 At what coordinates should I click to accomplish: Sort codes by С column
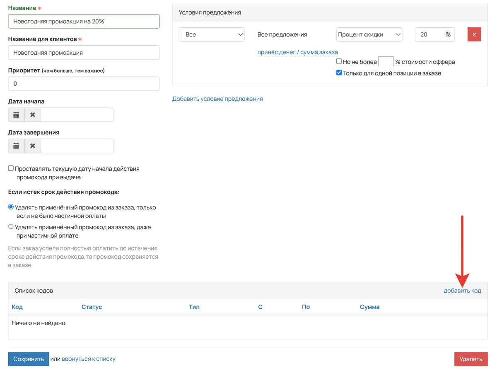261,307
